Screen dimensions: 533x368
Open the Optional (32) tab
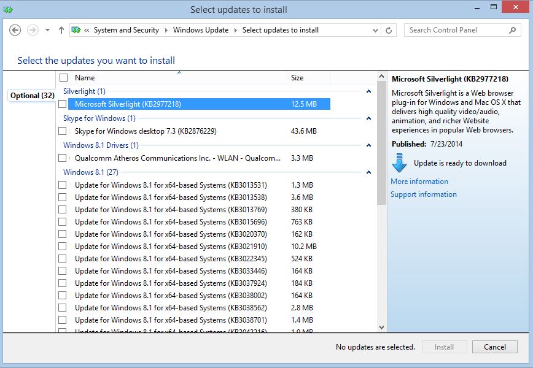[33, 96]
